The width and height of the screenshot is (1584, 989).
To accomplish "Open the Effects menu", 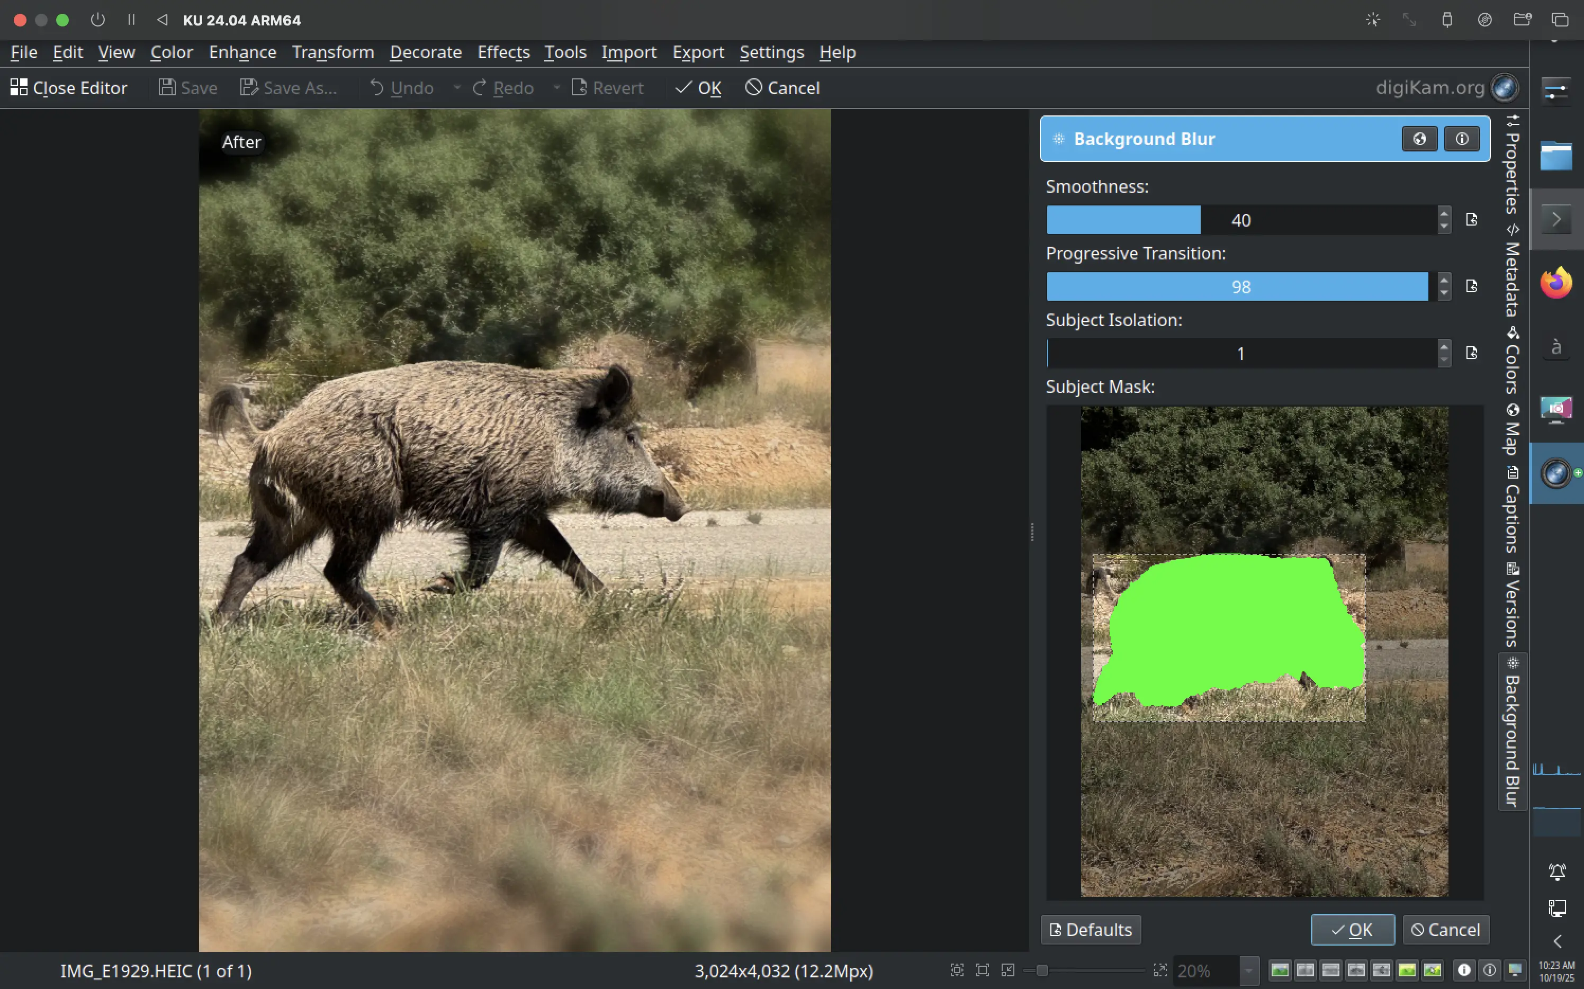I will coord(503,52).
